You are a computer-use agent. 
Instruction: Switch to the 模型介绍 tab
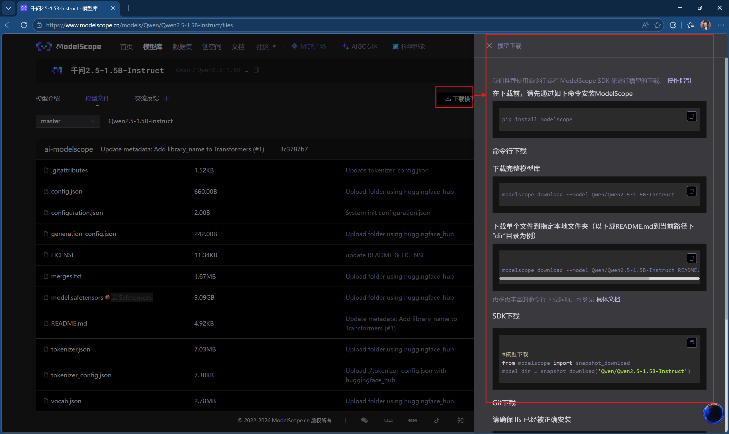pos(48,98)
